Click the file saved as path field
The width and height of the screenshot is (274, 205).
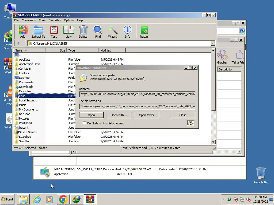pos(137,106)
